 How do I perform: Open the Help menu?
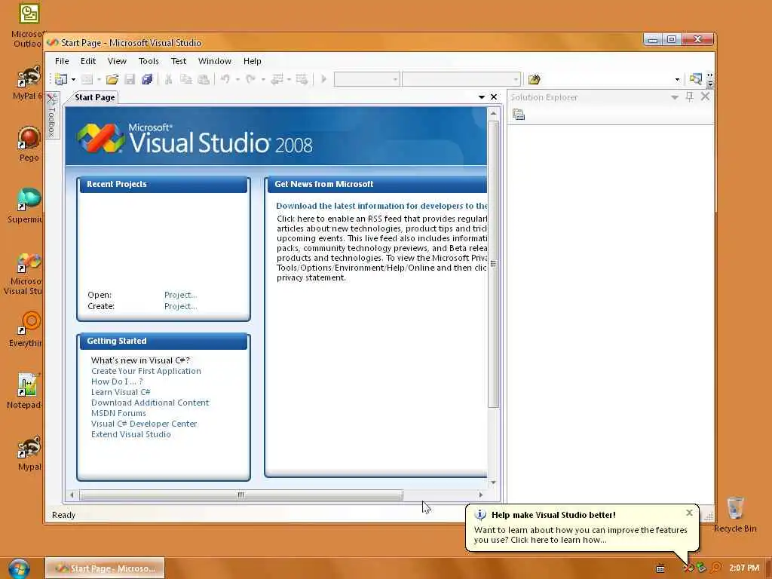coord(252,61)
